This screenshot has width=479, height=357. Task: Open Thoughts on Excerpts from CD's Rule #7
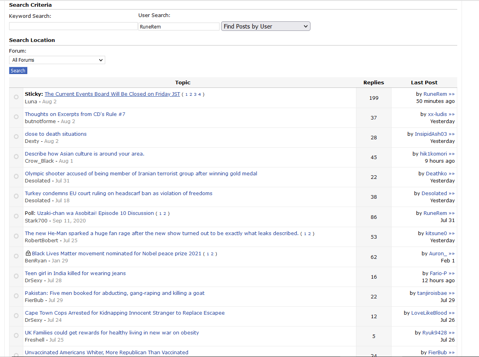(75, 114)
